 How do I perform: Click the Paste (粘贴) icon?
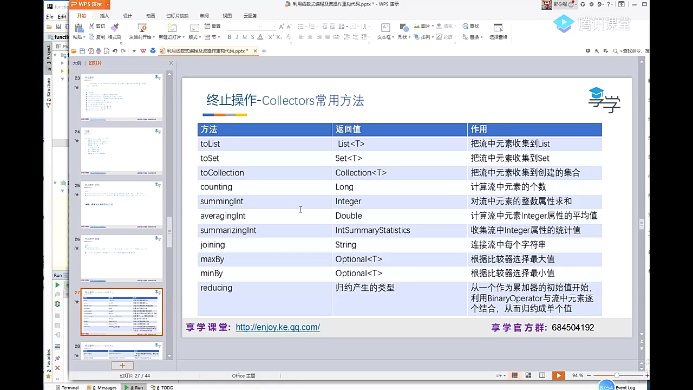click(x=78, y=28)
